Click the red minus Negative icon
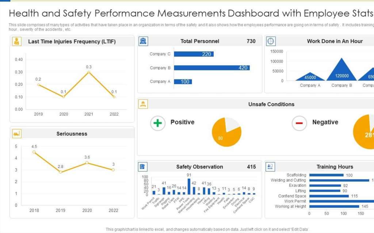Image resolution: width=374 pixels, height=233 pixels. point(299,123)
